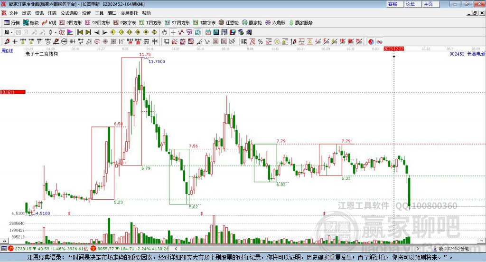The height and width of the screenshot is (262, 486).
Task: Click the n² square number tool
Action: click(81, 41)
